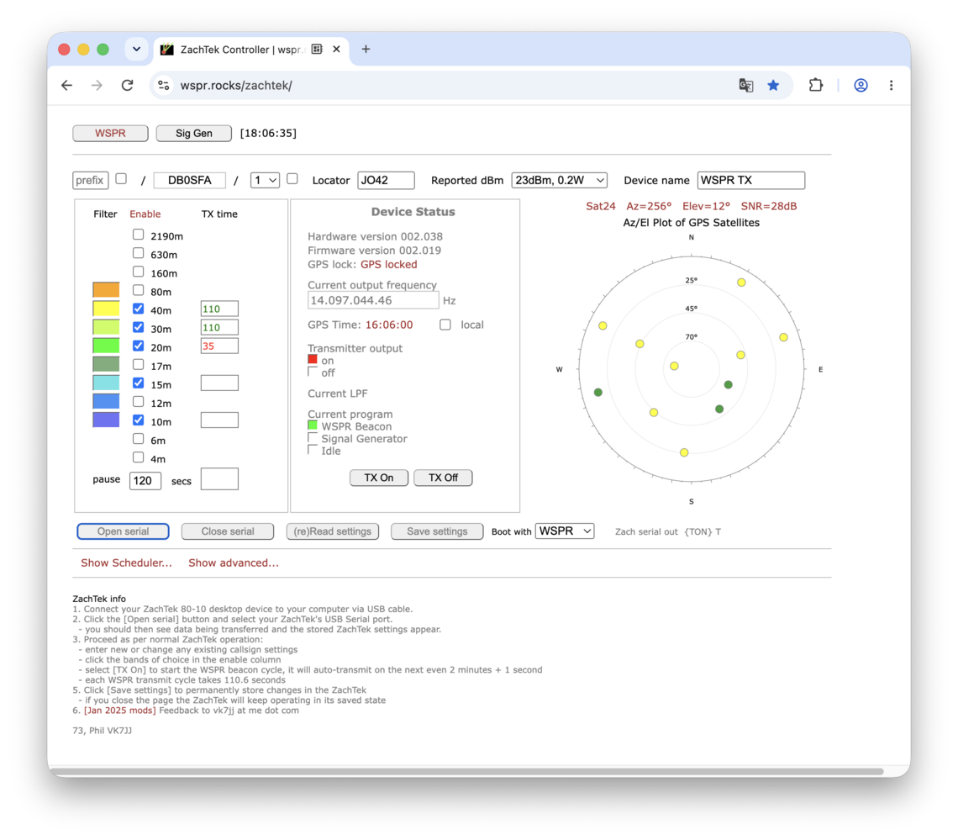
Task: Open the Reported dBm dropdown
Action: [559, 180]
